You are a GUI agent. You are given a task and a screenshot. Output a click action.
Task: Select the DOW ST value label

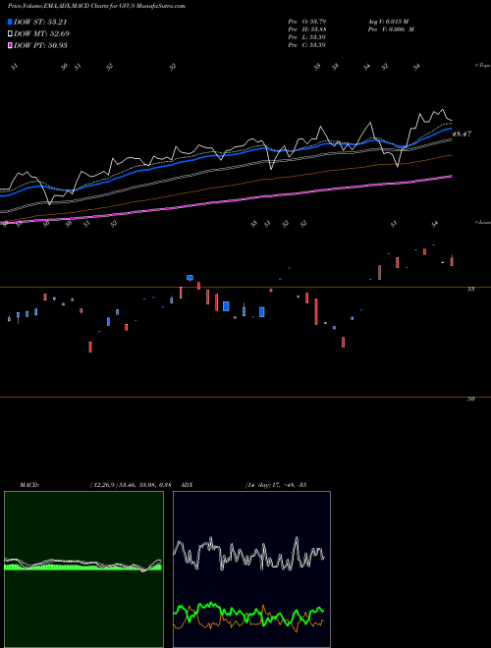click(x=40, y=22)
